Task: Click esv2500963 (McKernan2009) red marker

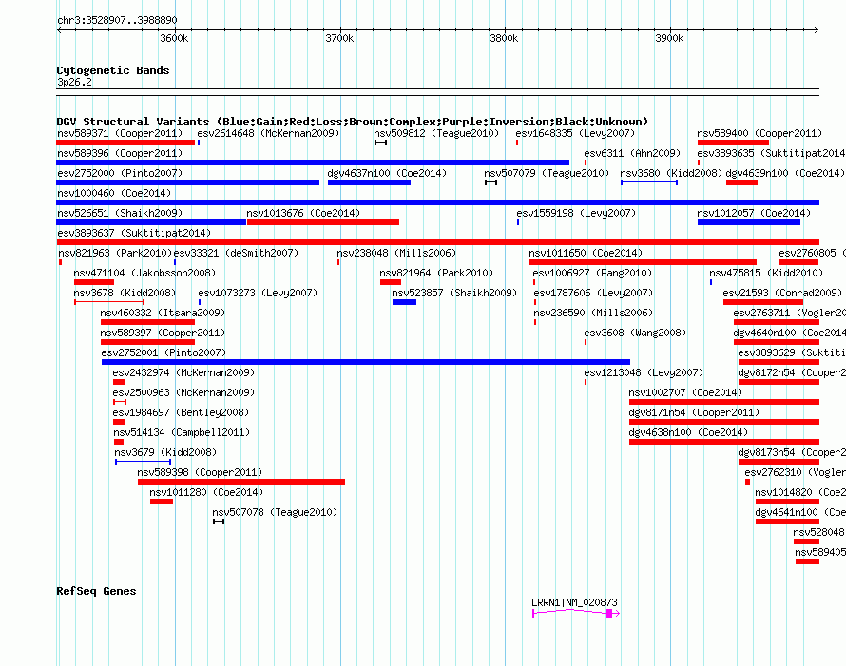Action: pos(120,402)
